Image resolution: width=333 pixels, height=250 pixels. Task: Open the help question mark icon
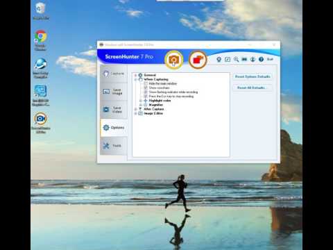click(261, 60)
